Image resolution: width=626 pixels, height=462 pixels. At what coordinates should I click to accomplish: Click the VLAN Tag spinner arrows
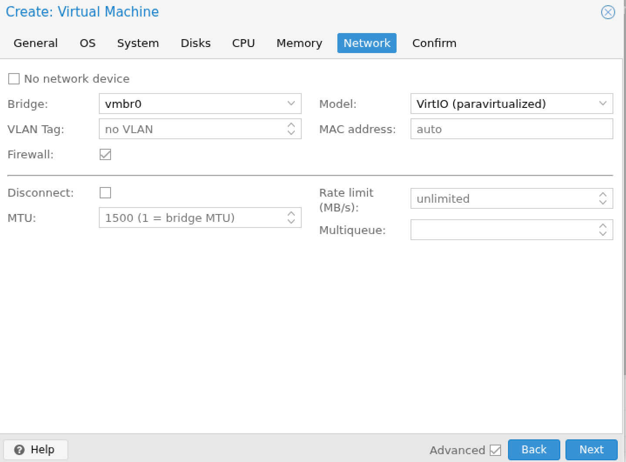tap(291, 129)
